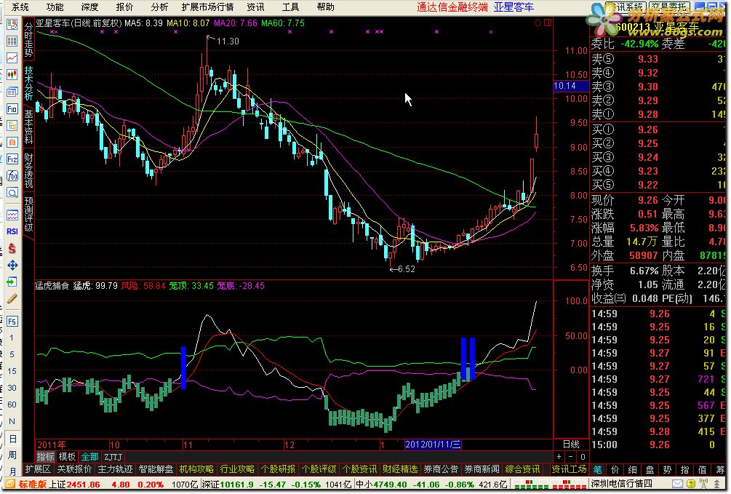Select the 月 monthly period
The width and height of the screenshot is (731, 494).
pos(12,471)
